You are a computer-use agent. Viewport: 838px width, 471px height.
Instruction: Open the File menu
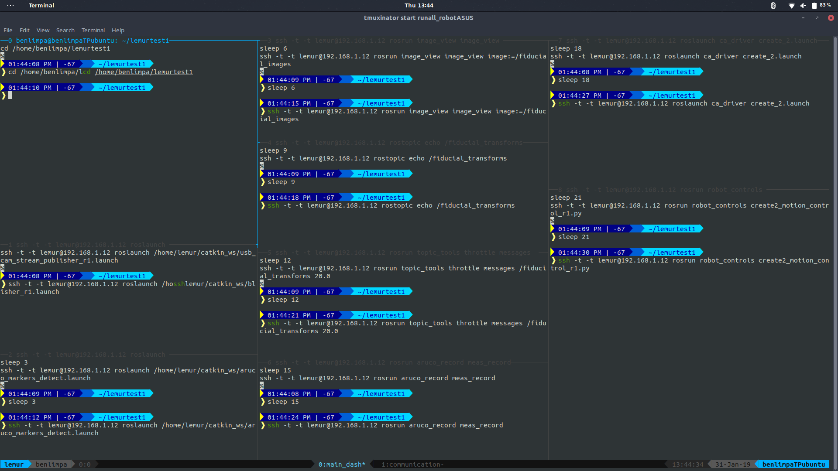click(8, 30)
